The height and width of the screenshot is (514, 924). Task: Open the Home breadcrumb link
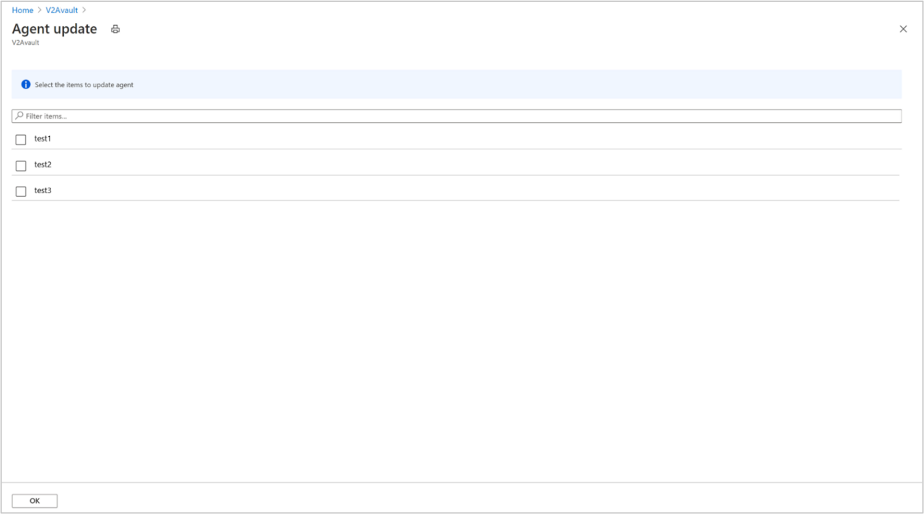click(x=22, y=10)
